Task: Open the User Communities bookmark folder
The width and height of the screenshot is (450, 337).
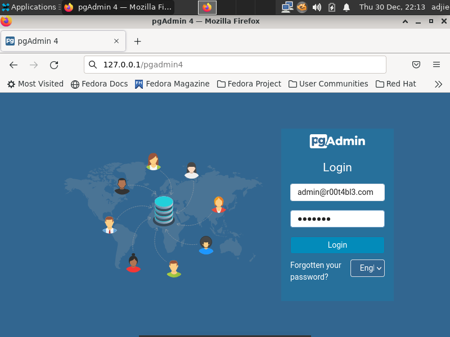Action: pyautogui.click(x=328, y=84)
